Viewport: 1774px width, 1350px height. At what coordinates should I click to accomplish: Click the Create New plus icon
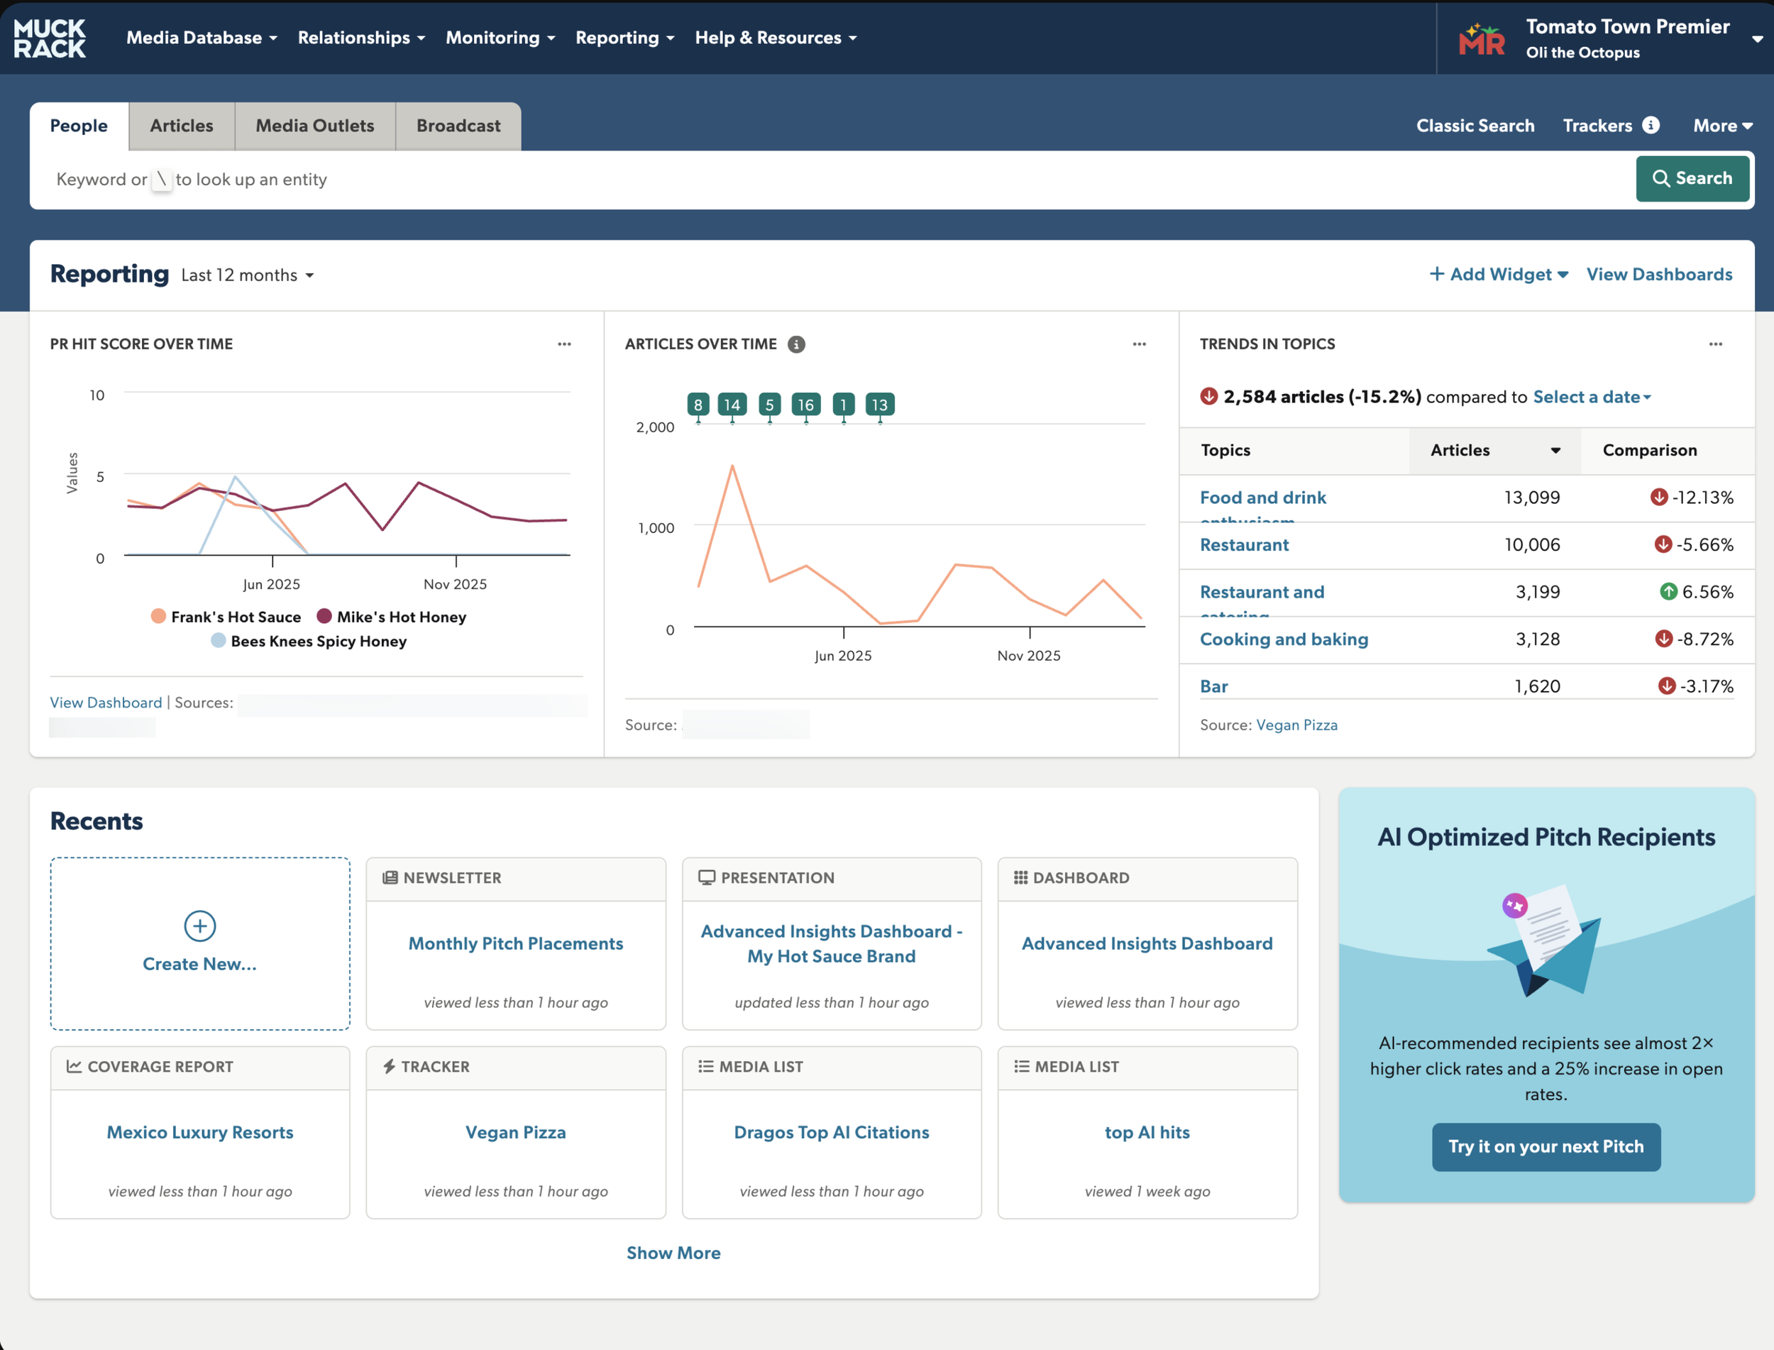(199, 926)
